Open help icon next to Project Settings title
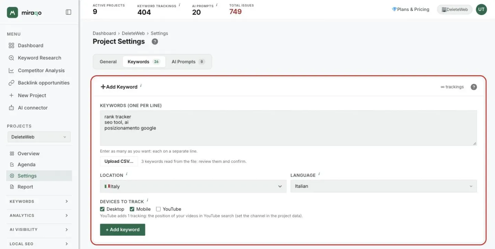Image resolution: width=495 pixels, height=249 pixels. coord(155,42)
